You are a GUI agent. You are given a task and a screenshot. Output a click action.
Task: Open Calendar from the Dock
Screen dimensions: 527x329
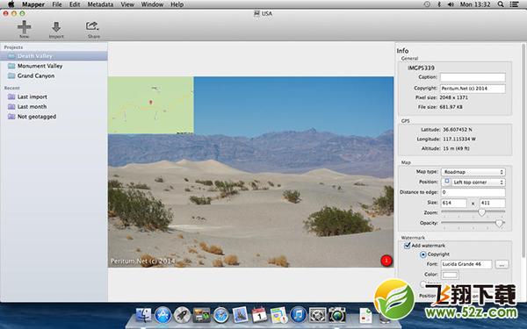pyautogui.click(x=259, y=315)
